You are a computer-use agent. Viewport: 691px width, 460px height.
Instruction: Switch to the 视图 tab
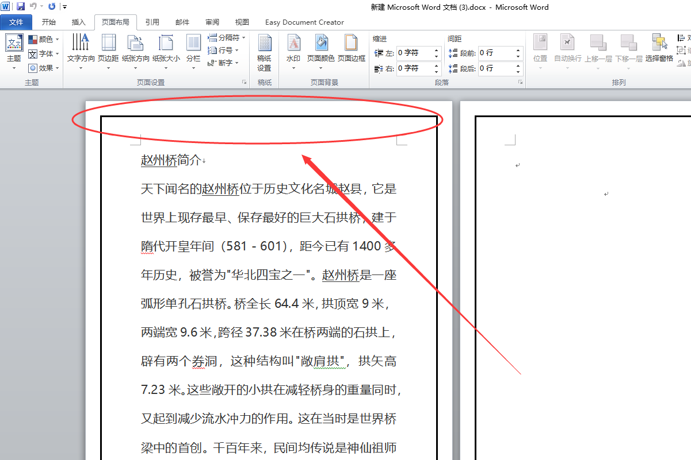[242, 22]
